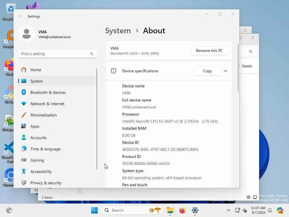Screen dimensions: 289x217
Task: Open the Copilot preview icon in taskbar
Action: click(280, 210)
